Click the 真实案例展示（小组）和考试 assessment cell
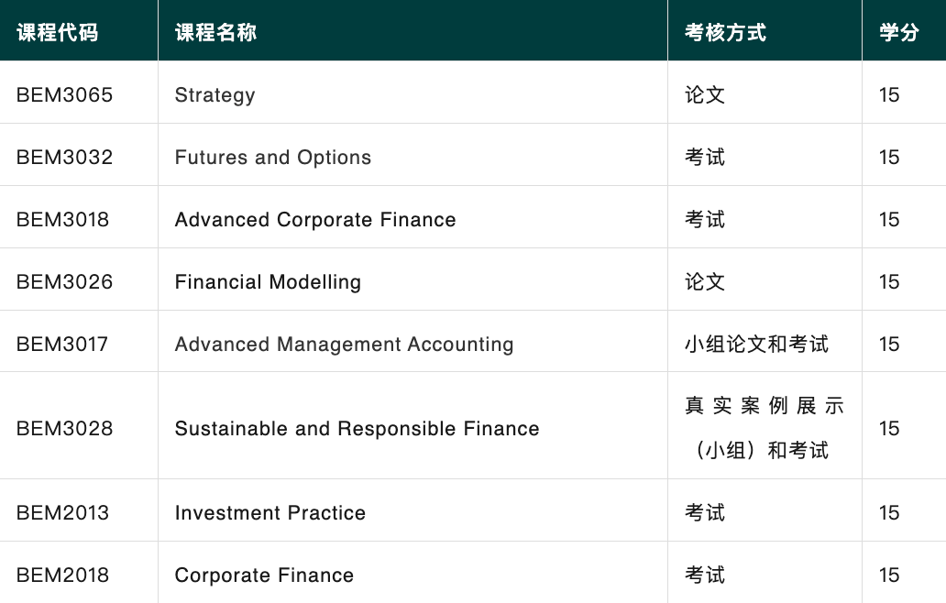The height and width of the screenshot is (603, 946). click(x=764, y=428)
